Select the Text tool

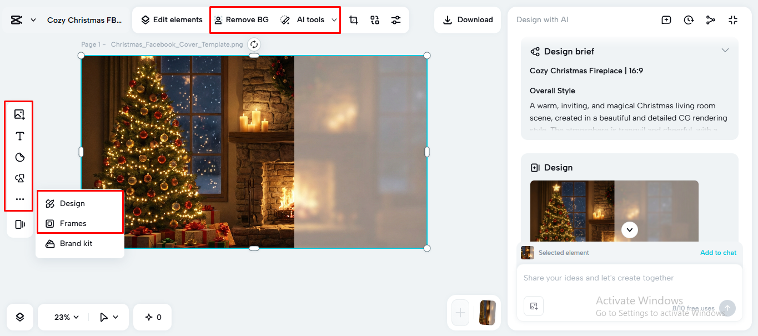click(x=19, y=136)
